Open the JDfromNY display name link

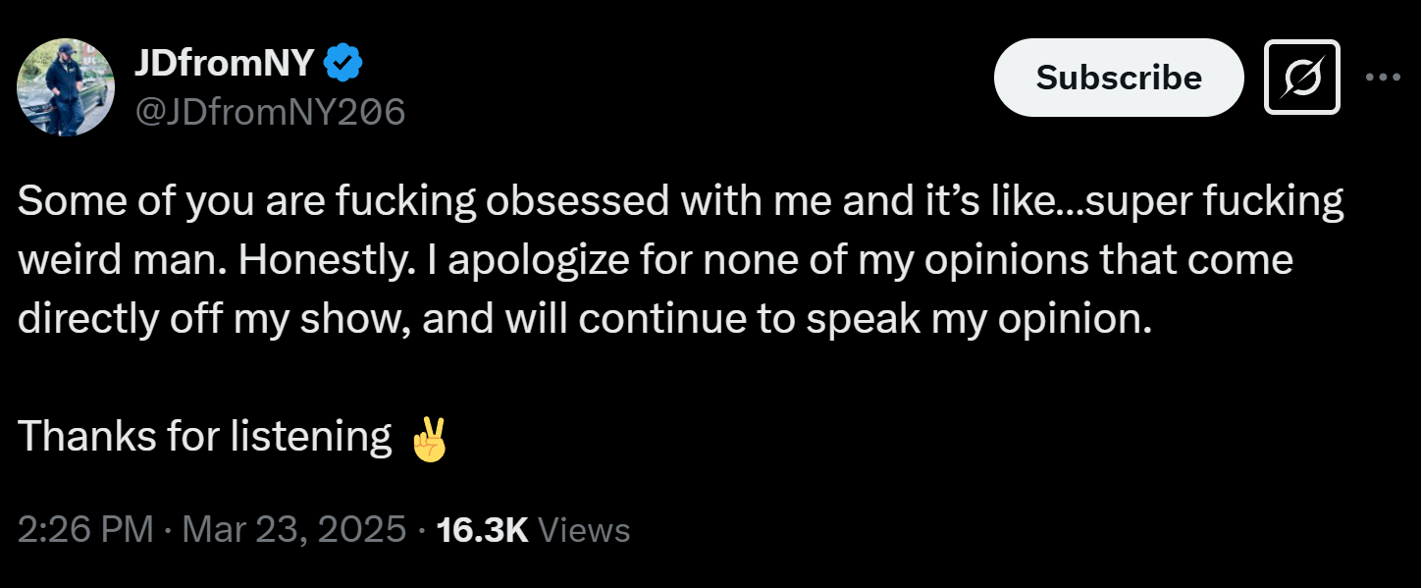[x=224, y=65]
